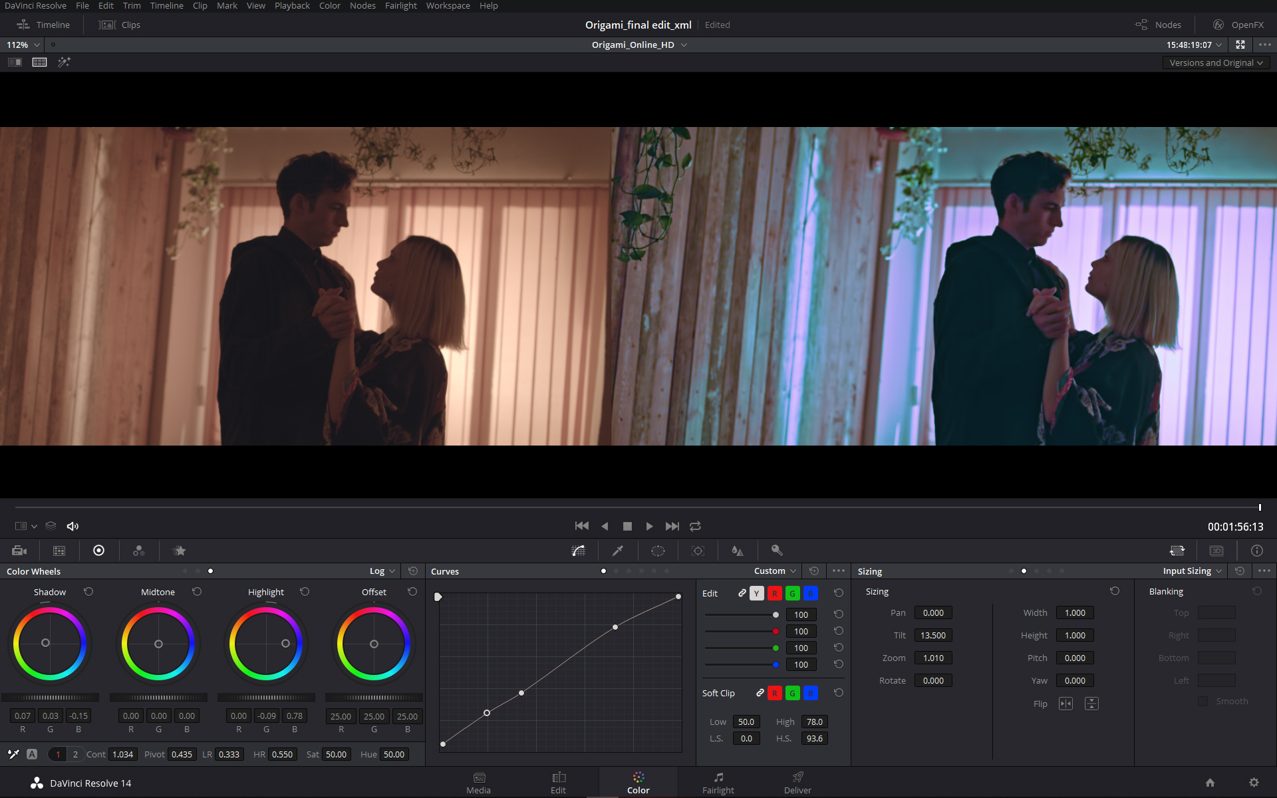Open the Tracker palette icon
This screenshot has height=798, width=1277.
[698, 551]
